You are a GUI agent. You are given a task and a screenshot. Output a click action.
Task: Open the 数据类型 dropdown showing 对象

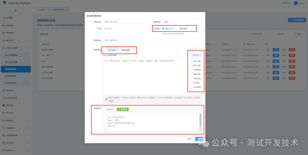click(x=183, y=22)
